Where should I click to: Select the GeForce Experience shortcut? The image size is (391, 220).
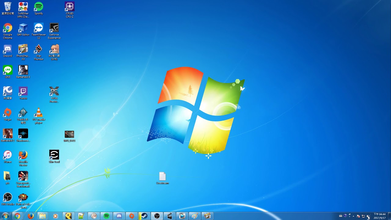(54, 31)
